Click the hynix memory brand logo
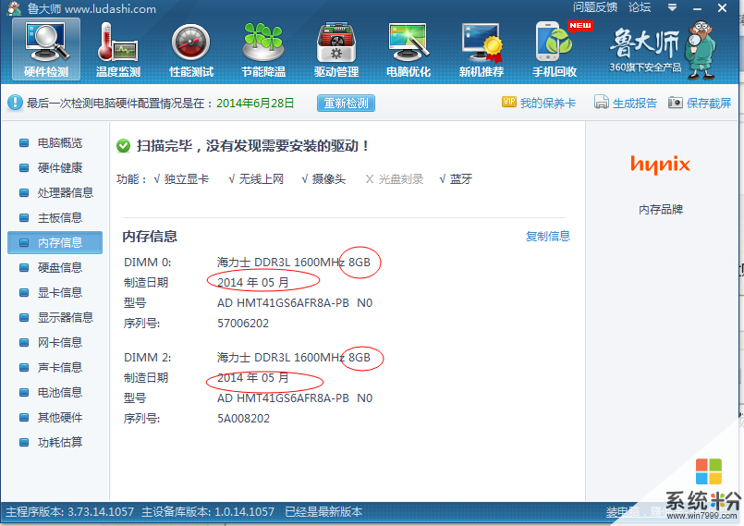Screen dimensions: 744x526 [x=660, y=165]
